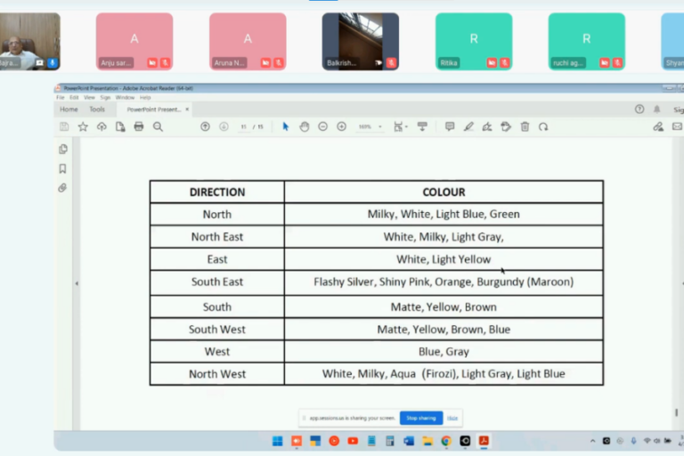Open the Window menu
The image size is (684, 456).
pyautogui.click(x=125, y=97)
